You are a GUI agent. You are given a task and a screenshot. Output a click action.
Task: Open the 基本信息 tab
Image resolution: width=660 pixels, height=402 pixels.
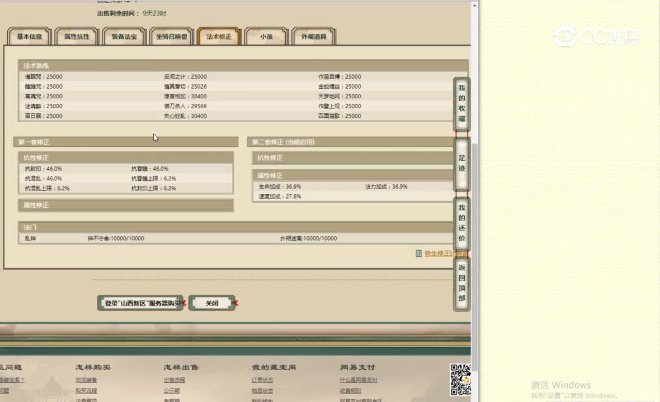30,36
